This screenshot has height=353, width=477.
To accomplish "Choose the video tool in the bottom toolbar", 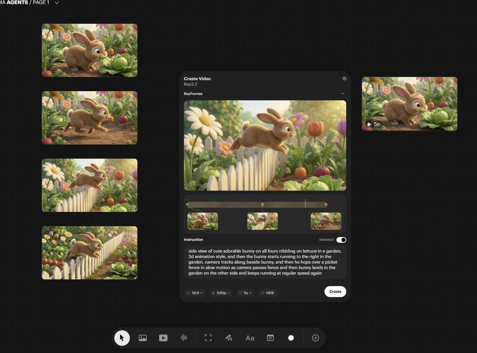I will click(163, 338).
